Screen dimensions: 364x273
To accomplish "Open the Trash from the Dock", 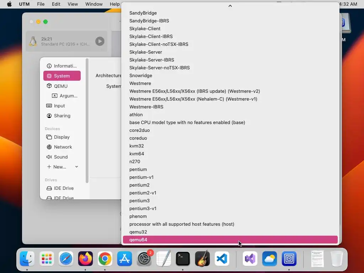I will (x=337, y=259).
